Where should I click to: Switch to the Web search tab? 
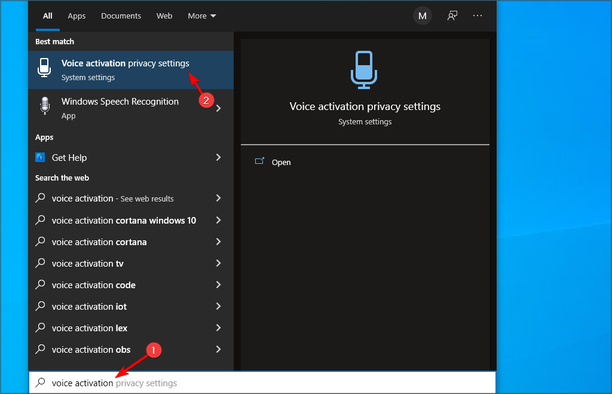tap(164, 16)
